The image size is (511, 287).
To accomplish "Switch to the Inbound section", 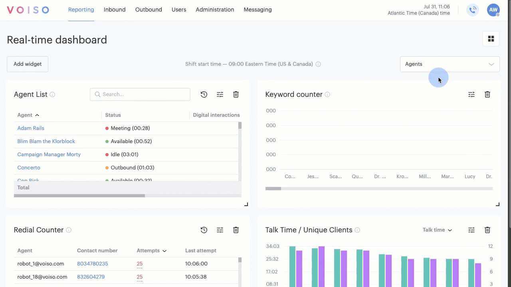I will (115, 10).
